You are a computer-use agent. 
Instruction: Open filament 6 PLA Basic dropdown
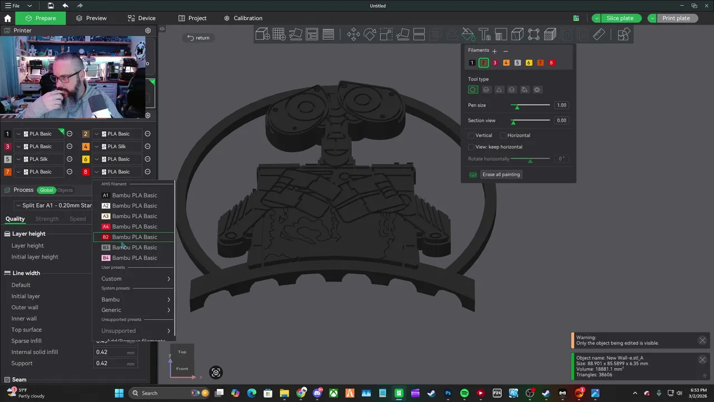point(117,159)
